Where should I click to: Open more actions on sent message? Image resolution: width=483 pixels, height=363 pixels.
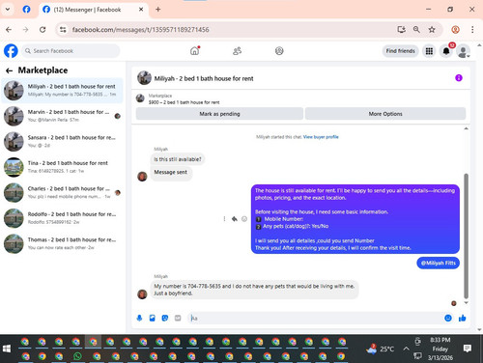[x=224, y=219]
